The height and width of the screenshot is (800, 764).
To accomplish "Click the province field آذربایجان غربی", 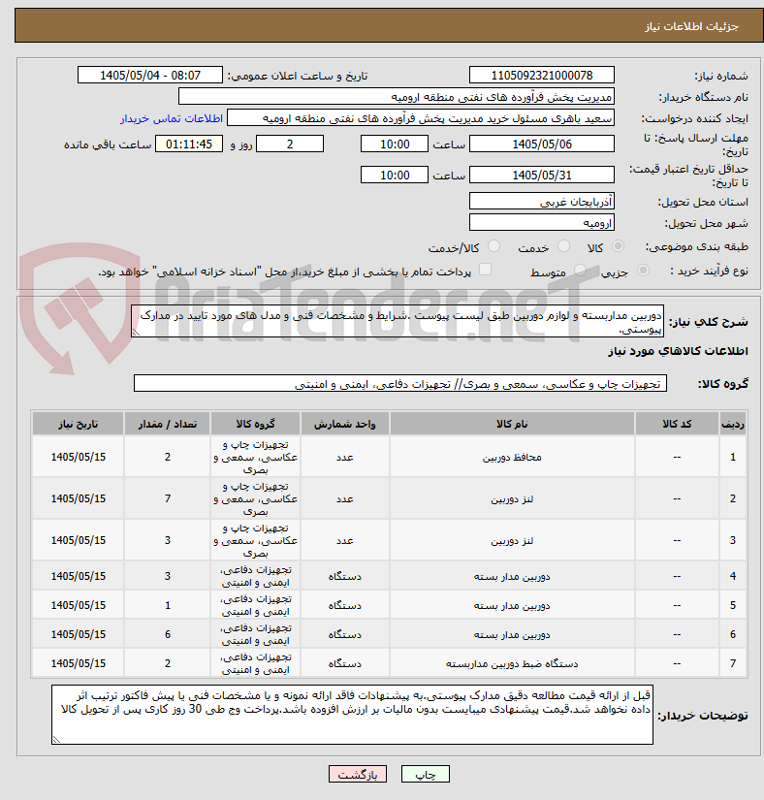I will pos(542,201).
